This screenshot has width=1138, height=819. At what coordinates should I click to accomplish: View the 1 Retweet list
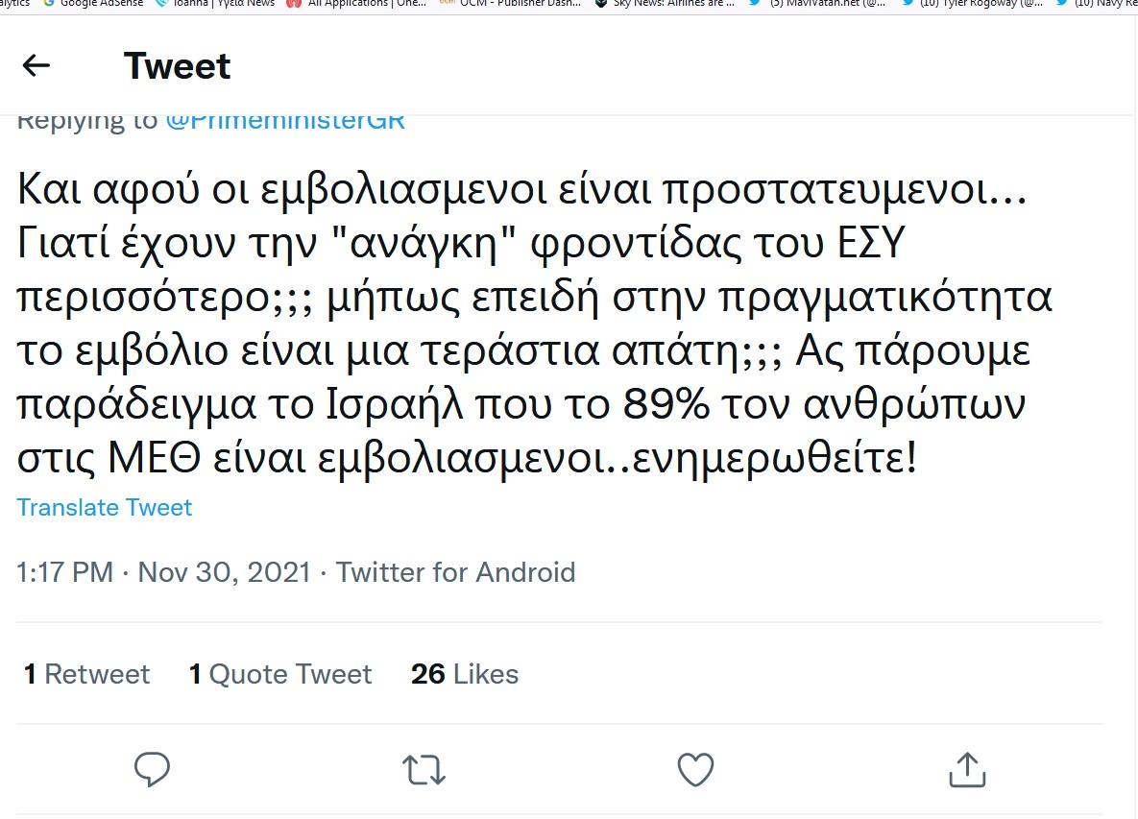(87, 675)
